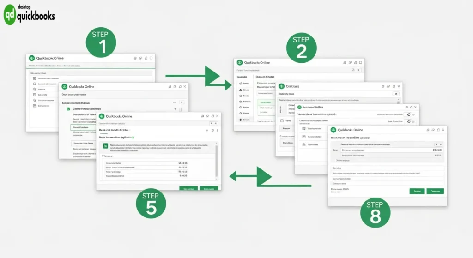The width and height of the screenshot is (473, 258).
Task: Click the green checked checkbox in the middle-left window
Action: (68, 109)
